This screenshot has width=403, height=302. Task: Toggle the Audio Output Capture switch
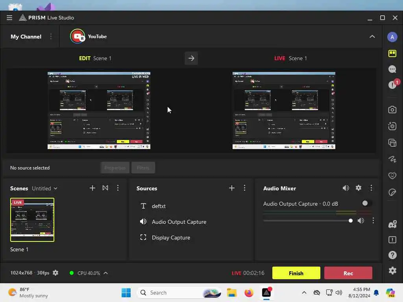367,203
